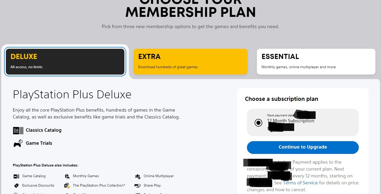Screen dimensions: 381x194
Task: Click the PlayStation Plus Collection icon
Action: (67, 186)
